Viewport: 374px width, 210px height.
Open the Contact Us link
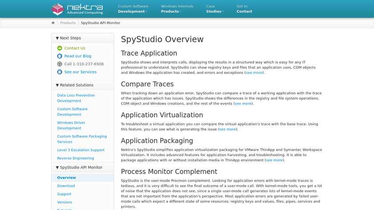click(75, 48)
